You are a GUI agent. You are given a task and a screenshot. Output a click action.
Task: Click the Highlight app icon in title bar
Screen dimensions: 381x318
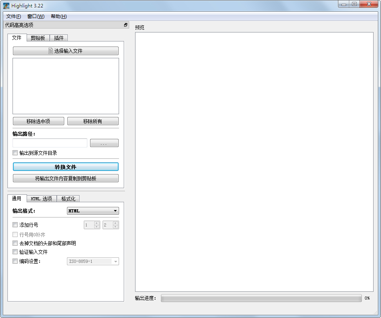(6, 6)
